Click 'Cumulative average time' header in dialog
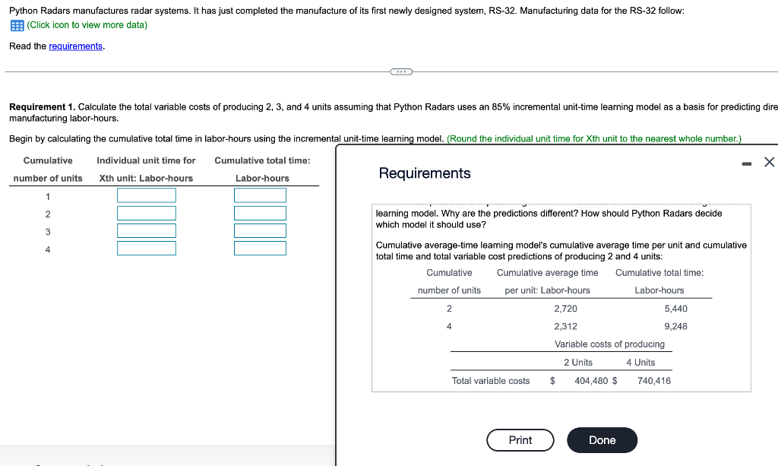Viewport: 778px width, 466px height. coord(547,272)
